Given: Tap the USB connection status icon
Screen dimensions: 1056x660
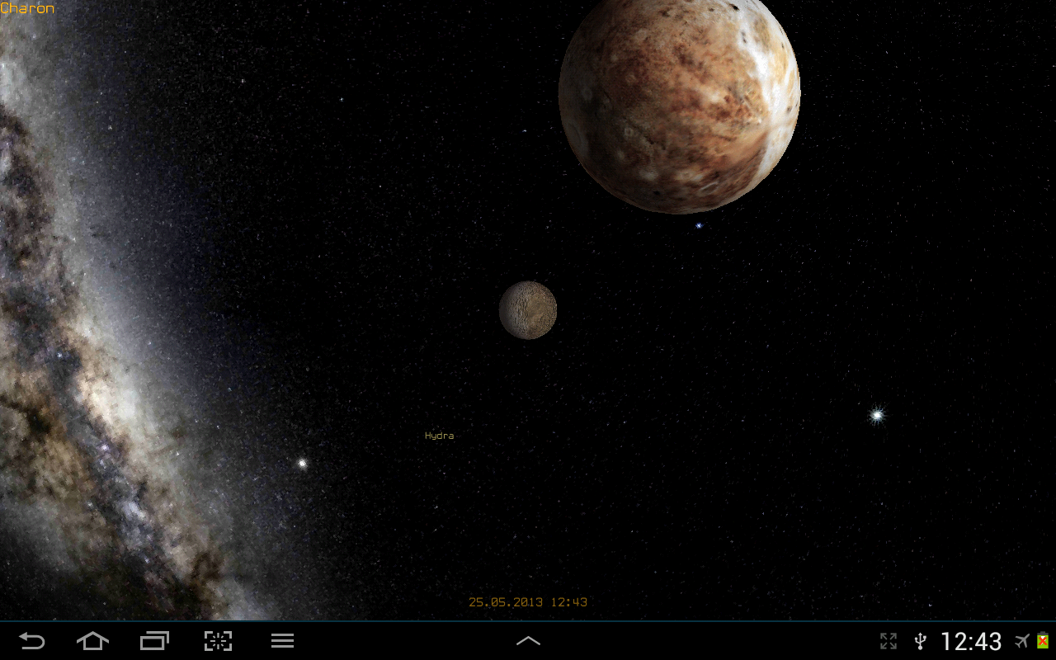Looking at the screenshot, I should [921, 641].
